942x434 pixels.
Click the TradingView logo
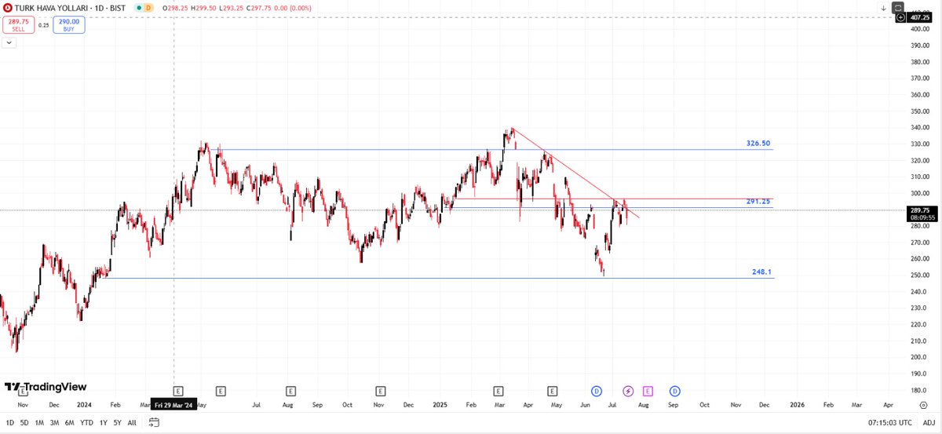pos(45,388)
